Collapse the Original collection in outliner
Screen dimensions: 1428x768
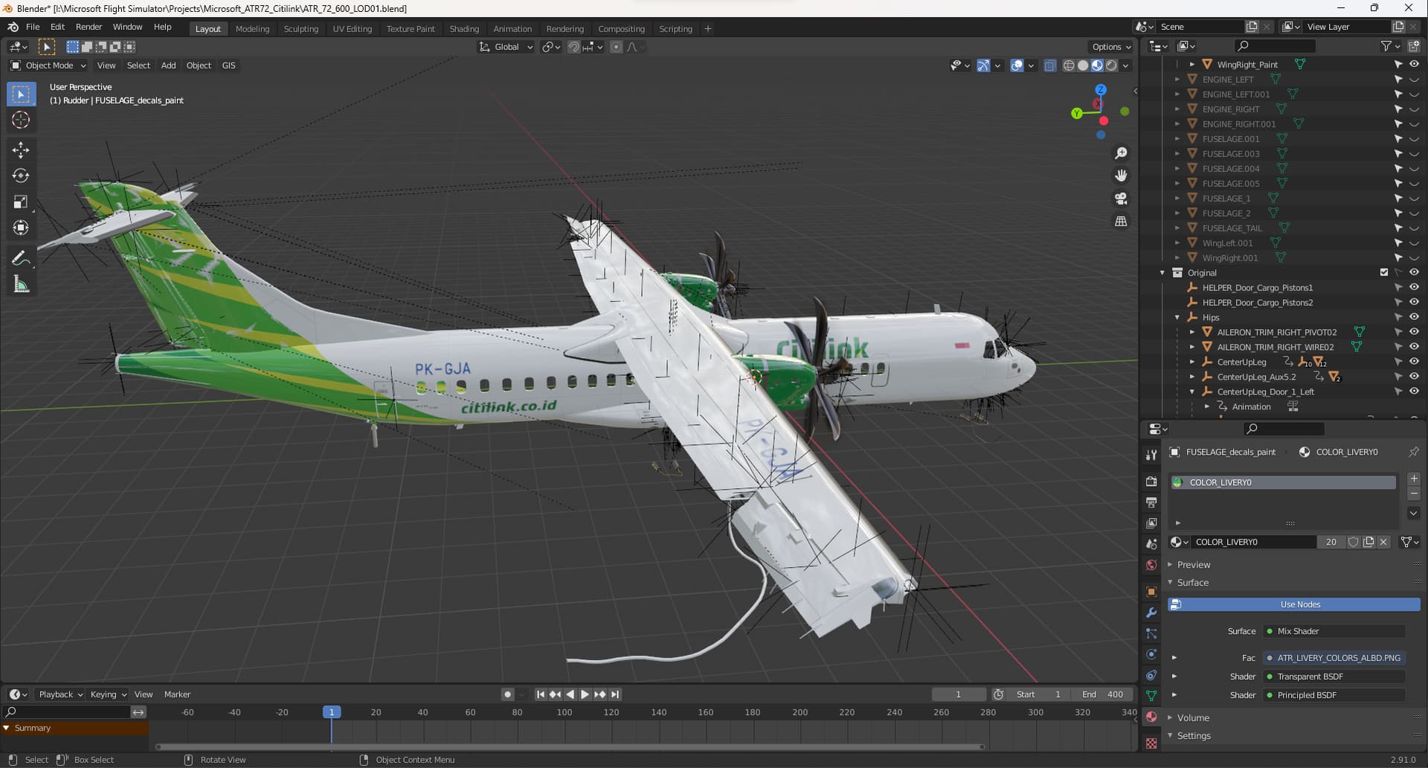(1162, 273)
